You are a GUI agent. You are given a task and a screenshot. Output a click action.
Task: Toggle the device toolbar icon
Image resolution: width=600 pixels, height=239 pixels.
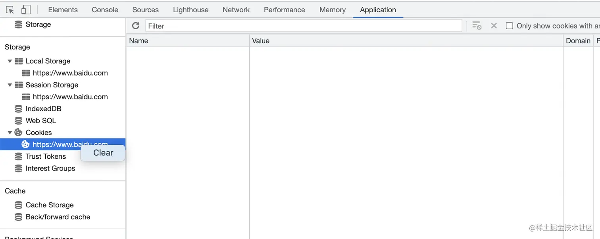coord(26,10)
